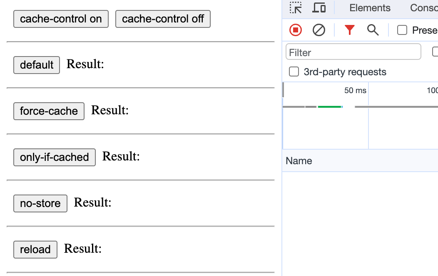Viewport: 438px width, 276px height.
Task: Click the only-if-cached button
Action: [x=55, y=157]
